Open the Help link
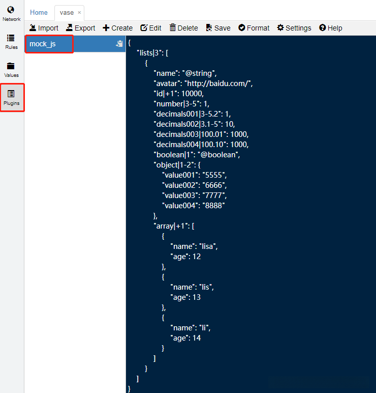Viewport: 376px width, 393px height. tap(330, 28)
